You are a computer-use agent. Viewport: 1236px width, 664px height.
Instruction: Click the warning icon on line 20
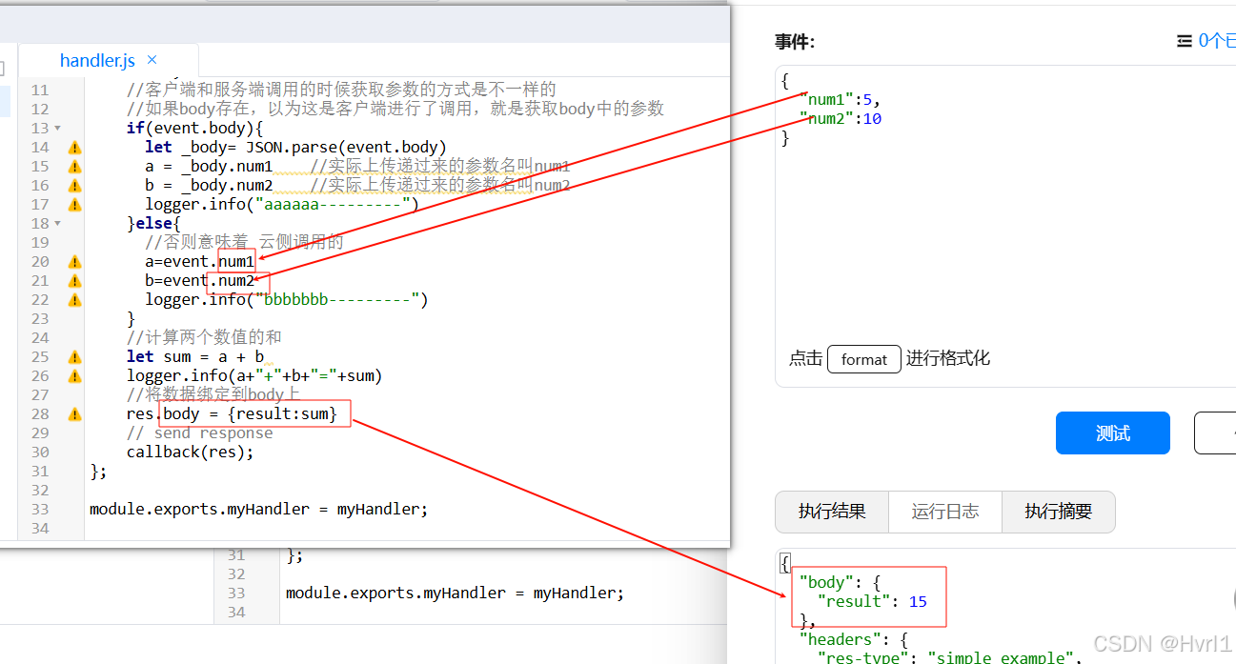(x=74, y=262)
